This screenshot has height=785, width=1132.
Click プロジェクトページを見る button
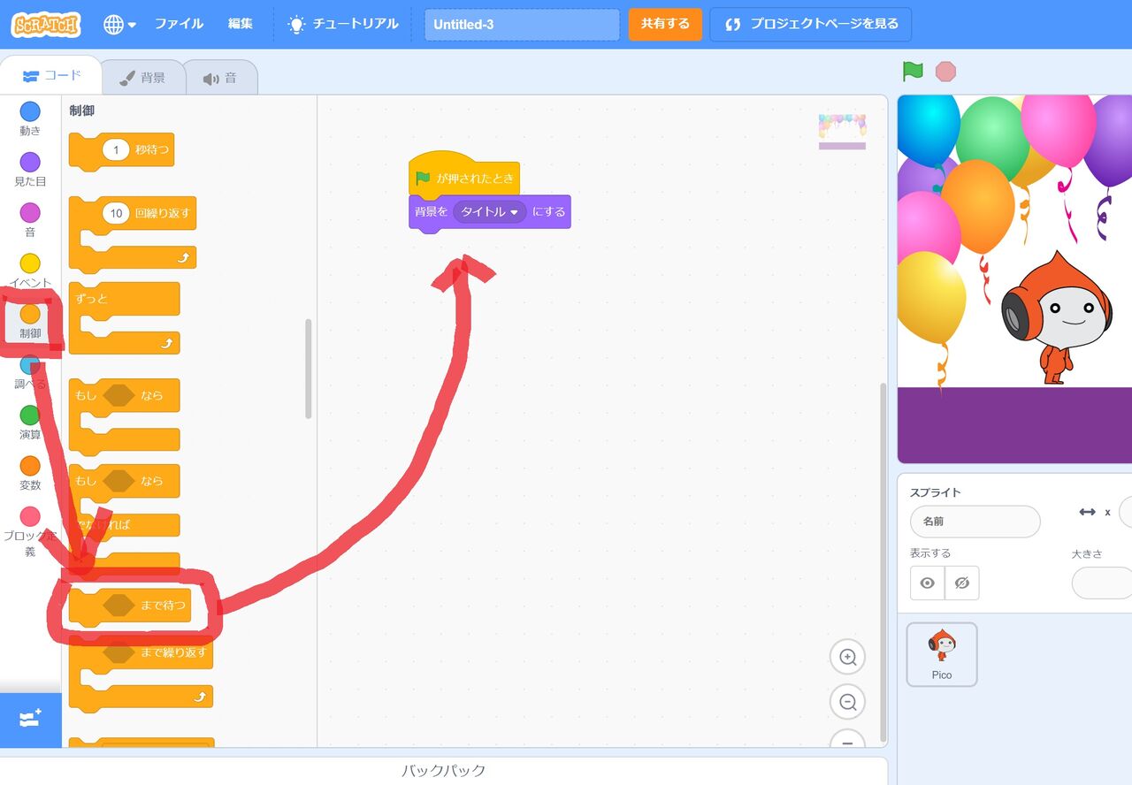810,24
